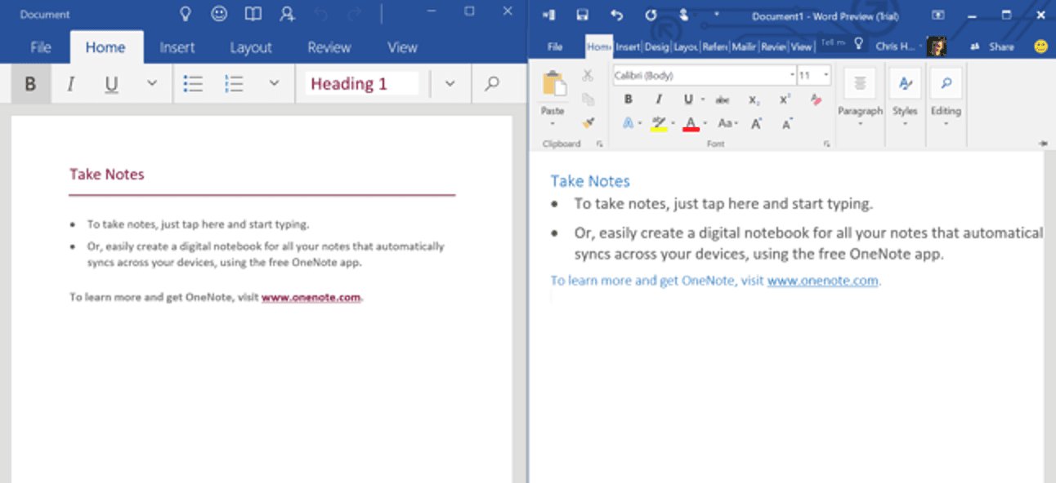
Task: Click Repeat arrow in Word Preview title bar
Action: (651, 15)
